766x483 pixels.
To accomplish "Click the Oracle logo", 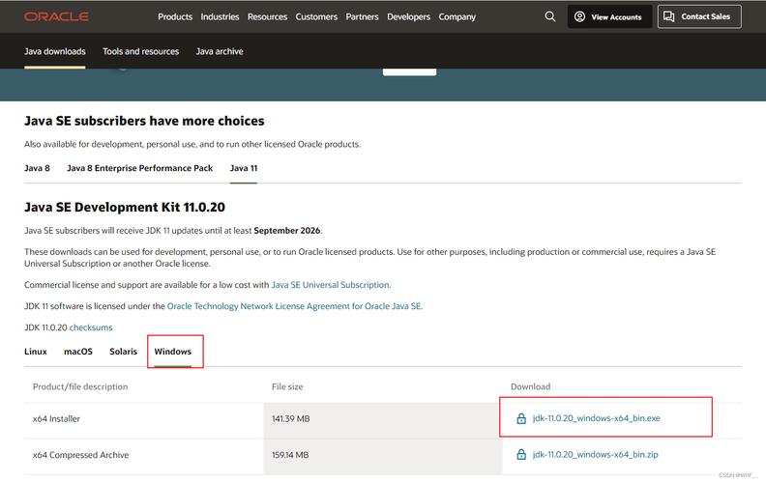I will pos(56,16).
